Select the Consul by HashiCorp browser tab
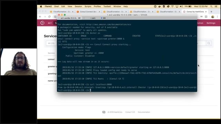Screen dimensions: 221x124 [x=195, y=12]
